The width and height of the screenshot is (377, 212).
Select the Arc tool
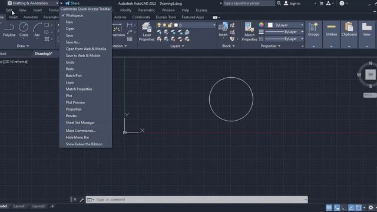coord(37,29)
